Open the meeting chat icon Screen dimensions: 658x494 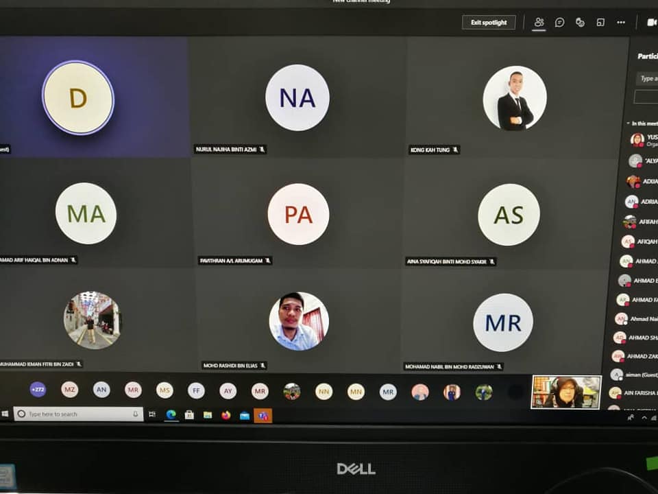click(x=559, y=22)
